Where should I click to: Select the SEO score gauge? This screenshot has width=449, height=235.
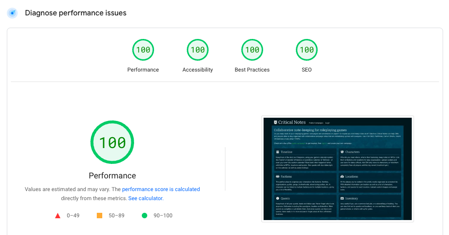pyautogui.click(x=307, y=50)
